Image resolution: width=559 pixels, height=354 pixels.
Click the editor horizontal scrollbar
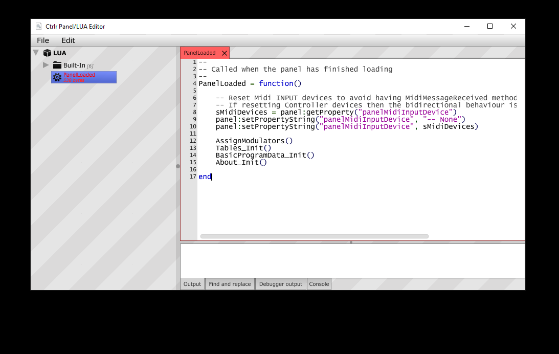pos(314,236)
